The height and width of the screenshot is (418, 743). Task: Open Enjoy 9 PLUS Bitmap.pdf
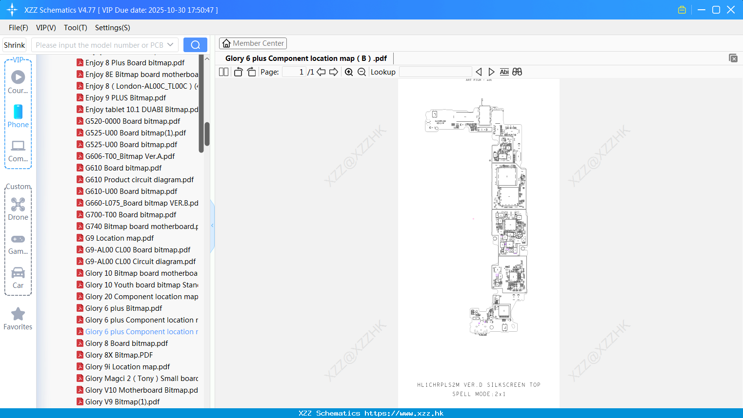(x=126, y=97)
